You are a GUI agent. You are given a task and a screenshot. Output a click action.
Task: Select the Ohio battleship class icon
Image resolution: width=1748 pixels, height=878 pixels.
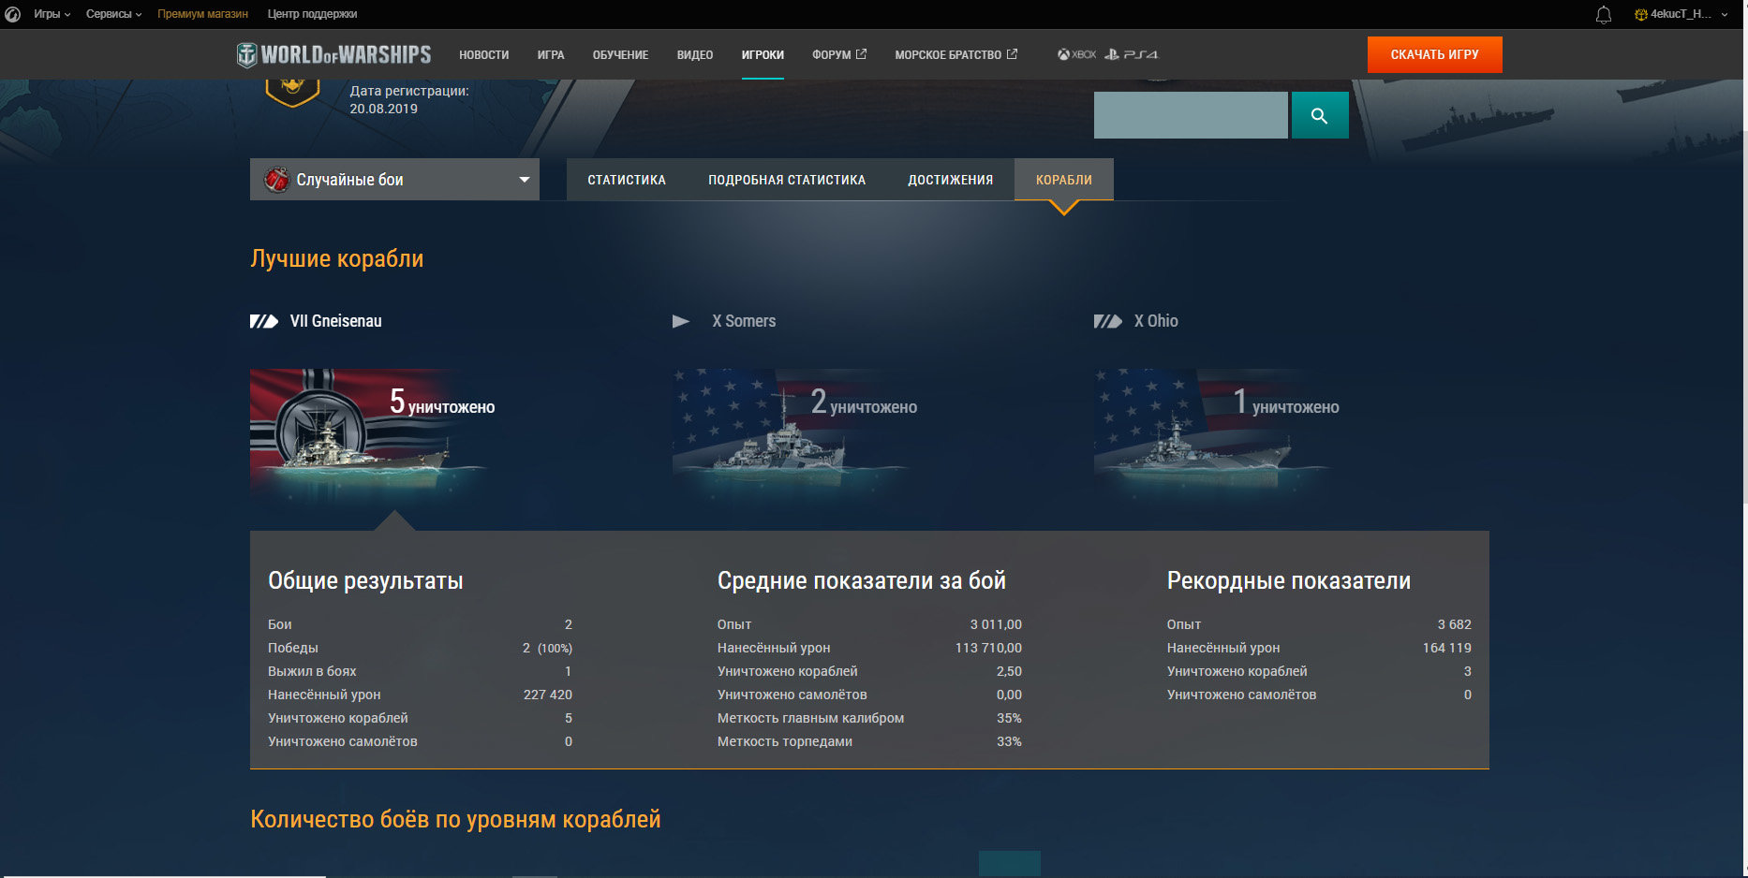tap(1108, 321)
